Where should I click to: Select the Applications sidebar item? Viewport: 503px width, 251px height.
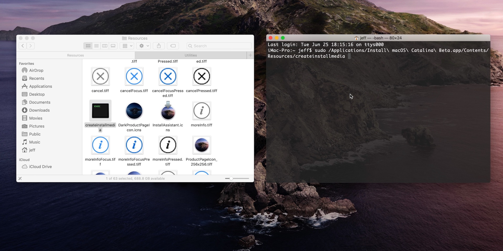point(40,86)
